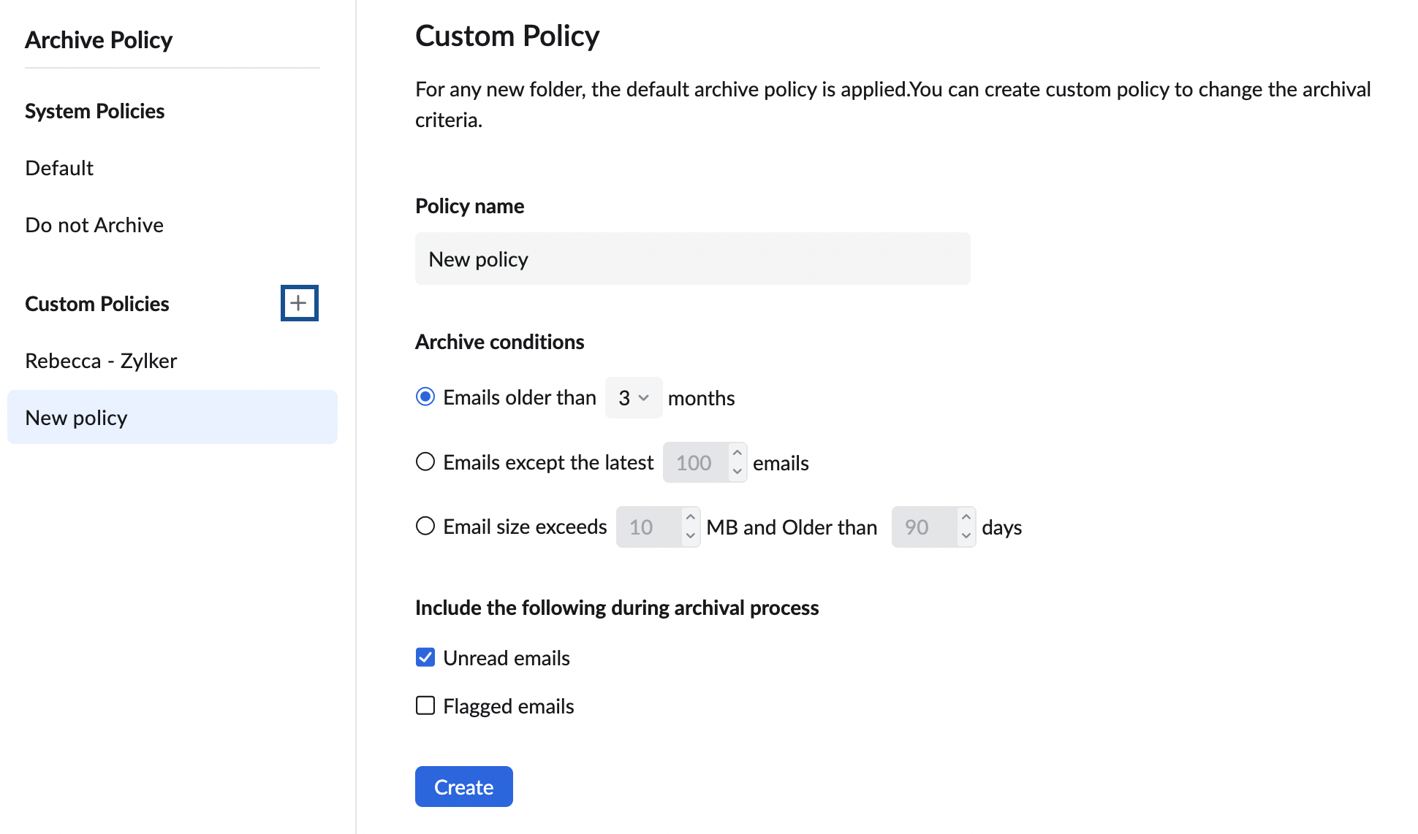Screen dimensions: 1418x834
Task: Click the latest emails number field showing 100
Action: 695,462
